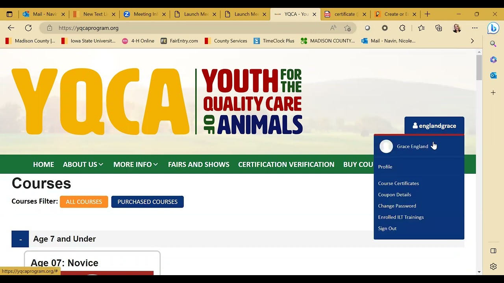This screenshot has width=504, height=283.
Task: Collapse Age 7 and Under section
Action: point(20,239)
